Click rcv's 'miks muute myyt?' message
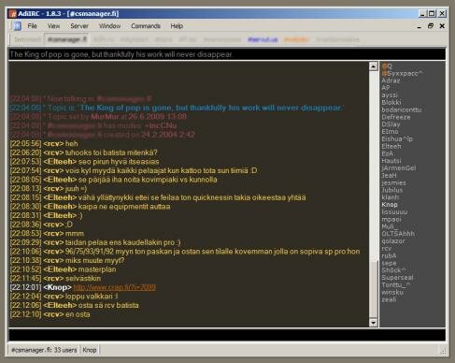This screenshot has width=455, height=363. tap(67, 260)
